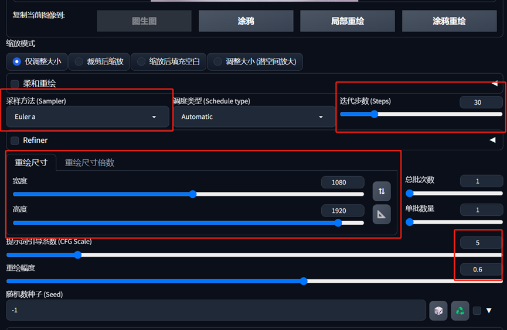Click the CFG Scale slider track
The image size is (507, 330).
254,255
